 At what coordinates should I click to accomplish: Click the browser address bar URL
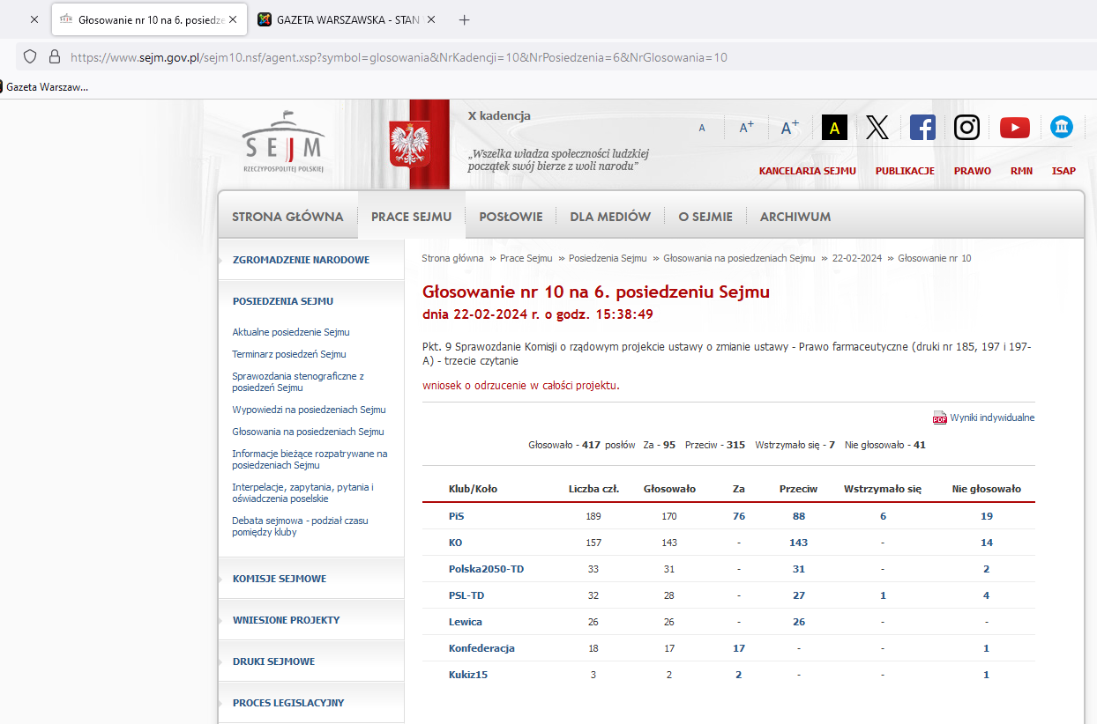click(x=399, y=57)
